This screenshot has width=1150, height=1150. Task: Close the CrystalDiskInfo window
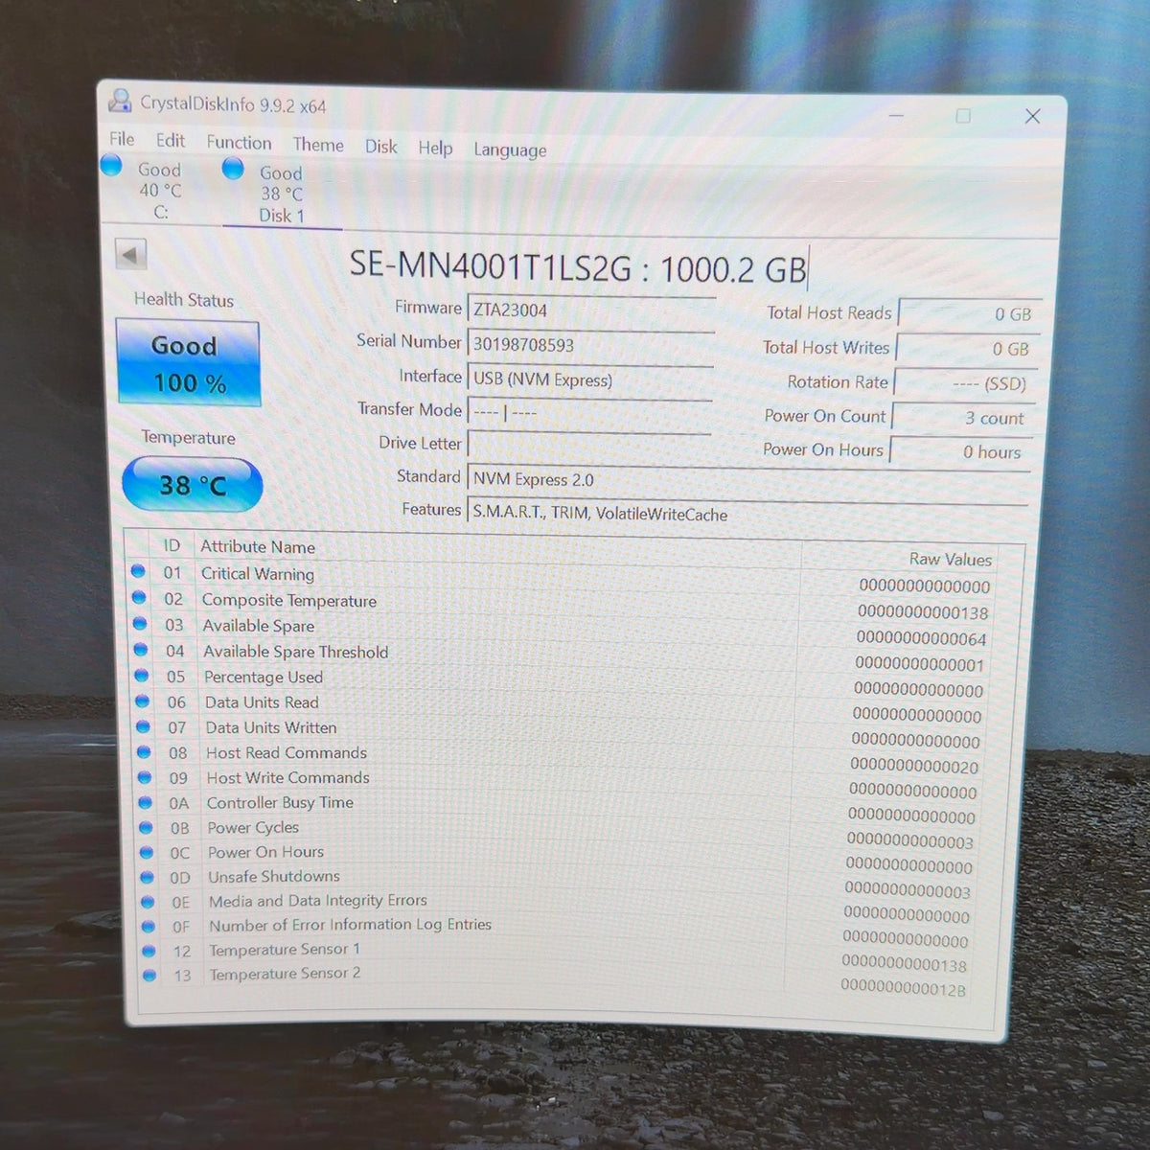tap(1032, 116)
